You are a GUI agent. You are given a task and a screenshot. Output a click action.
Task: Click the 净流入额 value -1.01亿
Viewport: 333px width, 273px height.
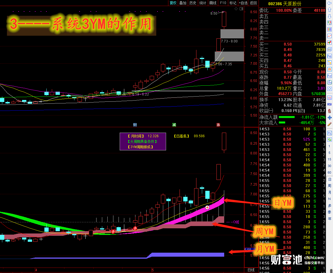coord(307,117)
